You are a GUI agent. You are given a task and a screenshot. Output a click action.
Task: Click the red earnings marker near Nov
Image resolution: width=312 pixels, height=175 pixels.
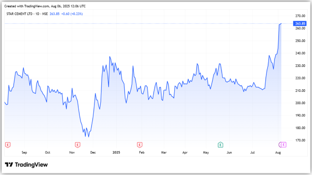click(78, 145)
